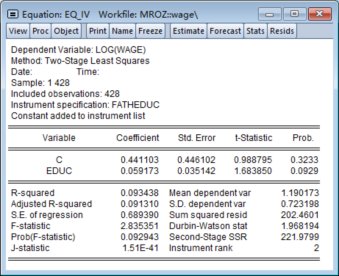Open the Proc menu
The height and width of the screenshot is (276, 339).
pos(40,31)
